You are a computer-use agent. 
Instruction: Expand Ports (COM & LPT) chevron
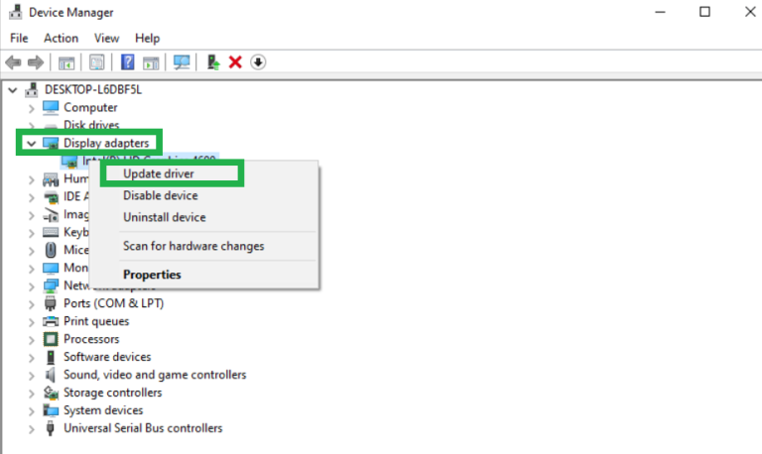coord(32,304)
